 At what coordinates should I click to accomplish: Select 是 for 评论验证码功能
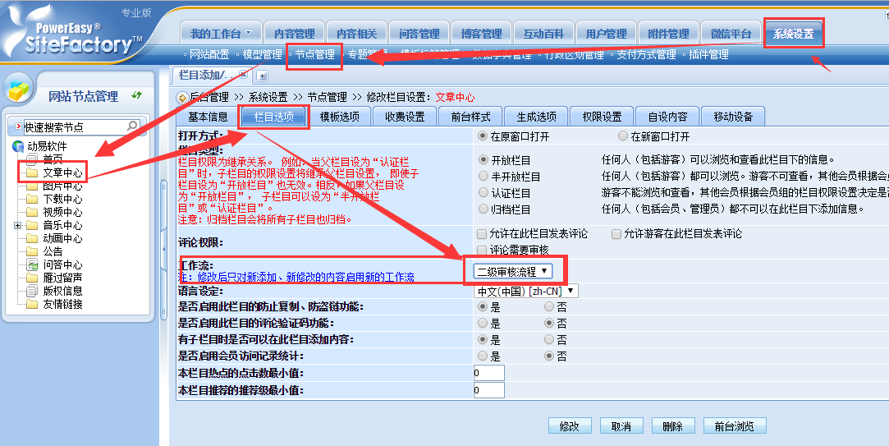coord(483,323)
